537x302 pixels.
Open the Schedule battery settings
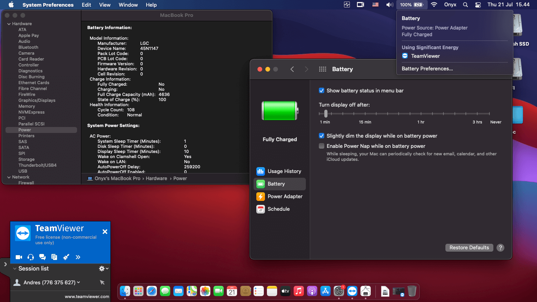(279, 209)
